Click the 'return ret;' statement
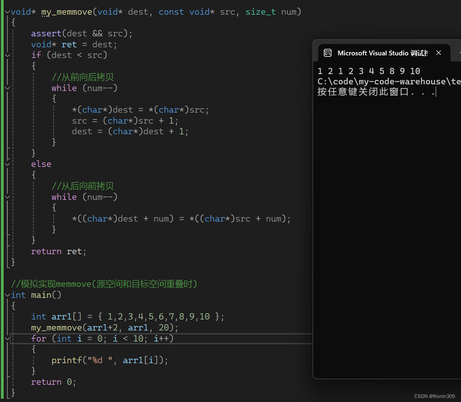The image size is (461, 402). (x=59, y=252)
